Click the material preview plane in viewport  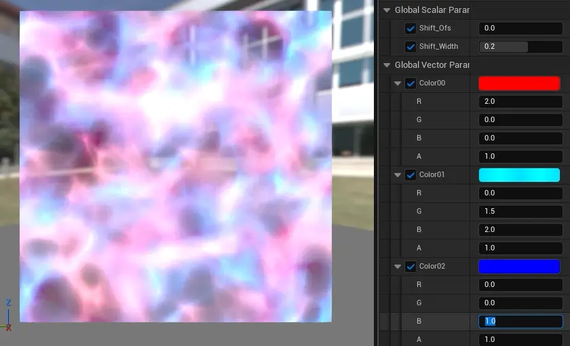(x=175, y=166)
